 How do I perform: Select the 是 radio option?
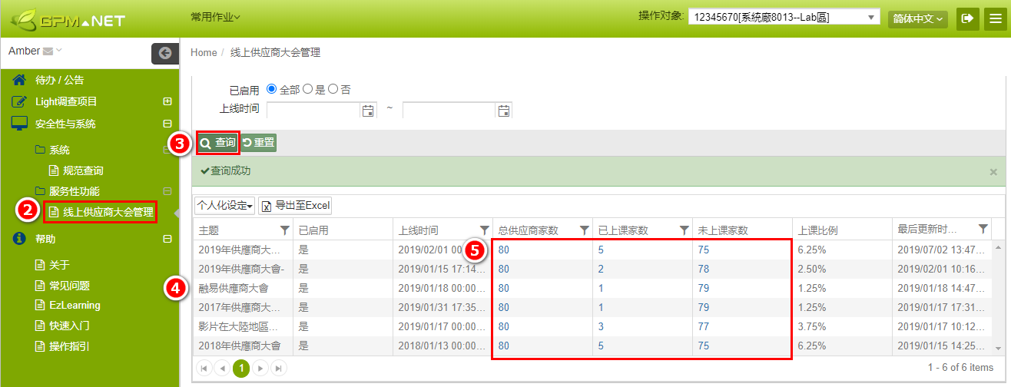[308, 89]
